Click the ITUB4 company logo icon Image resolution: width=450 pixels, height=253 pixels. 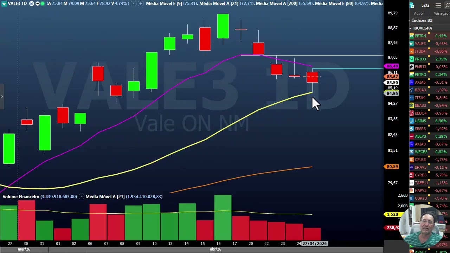tap(412, 51)
